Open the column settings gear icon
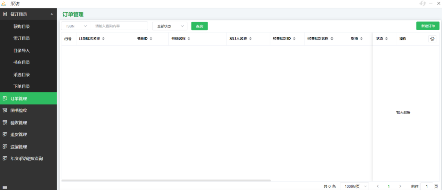This screenshot has width=442, height=190. click(432, 39)
